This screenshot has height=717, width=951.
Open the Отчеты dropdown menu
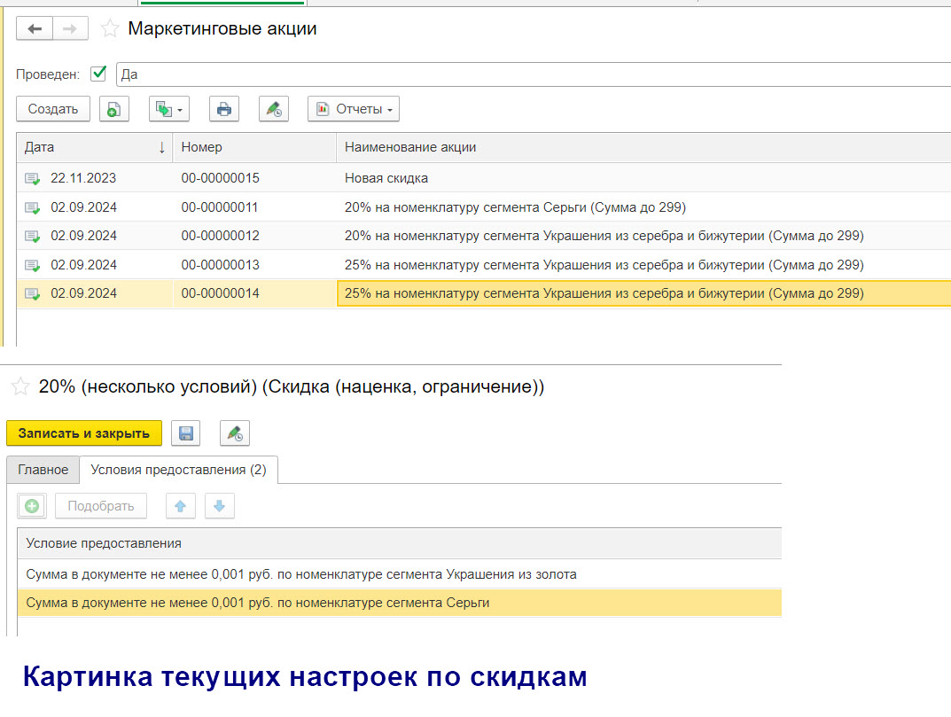click(x=353, y=109)
